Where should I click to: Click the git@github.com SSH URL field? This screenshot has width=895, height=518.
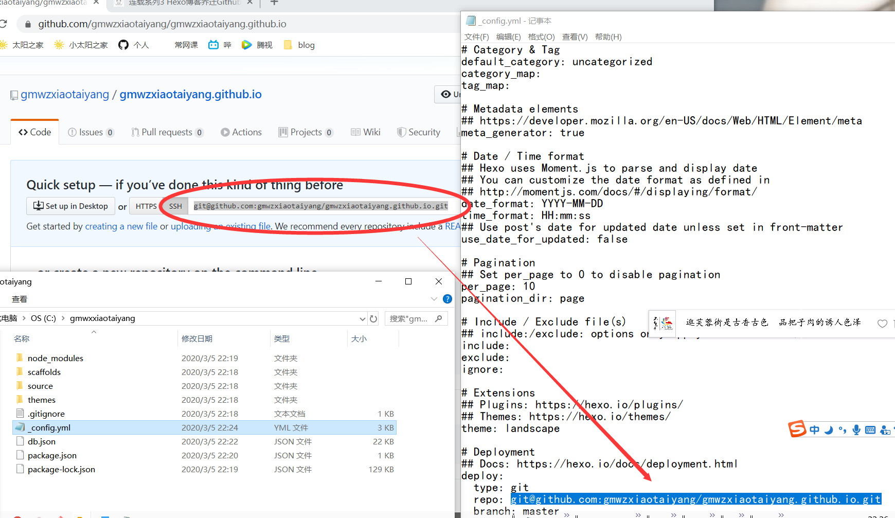(321, 206)
